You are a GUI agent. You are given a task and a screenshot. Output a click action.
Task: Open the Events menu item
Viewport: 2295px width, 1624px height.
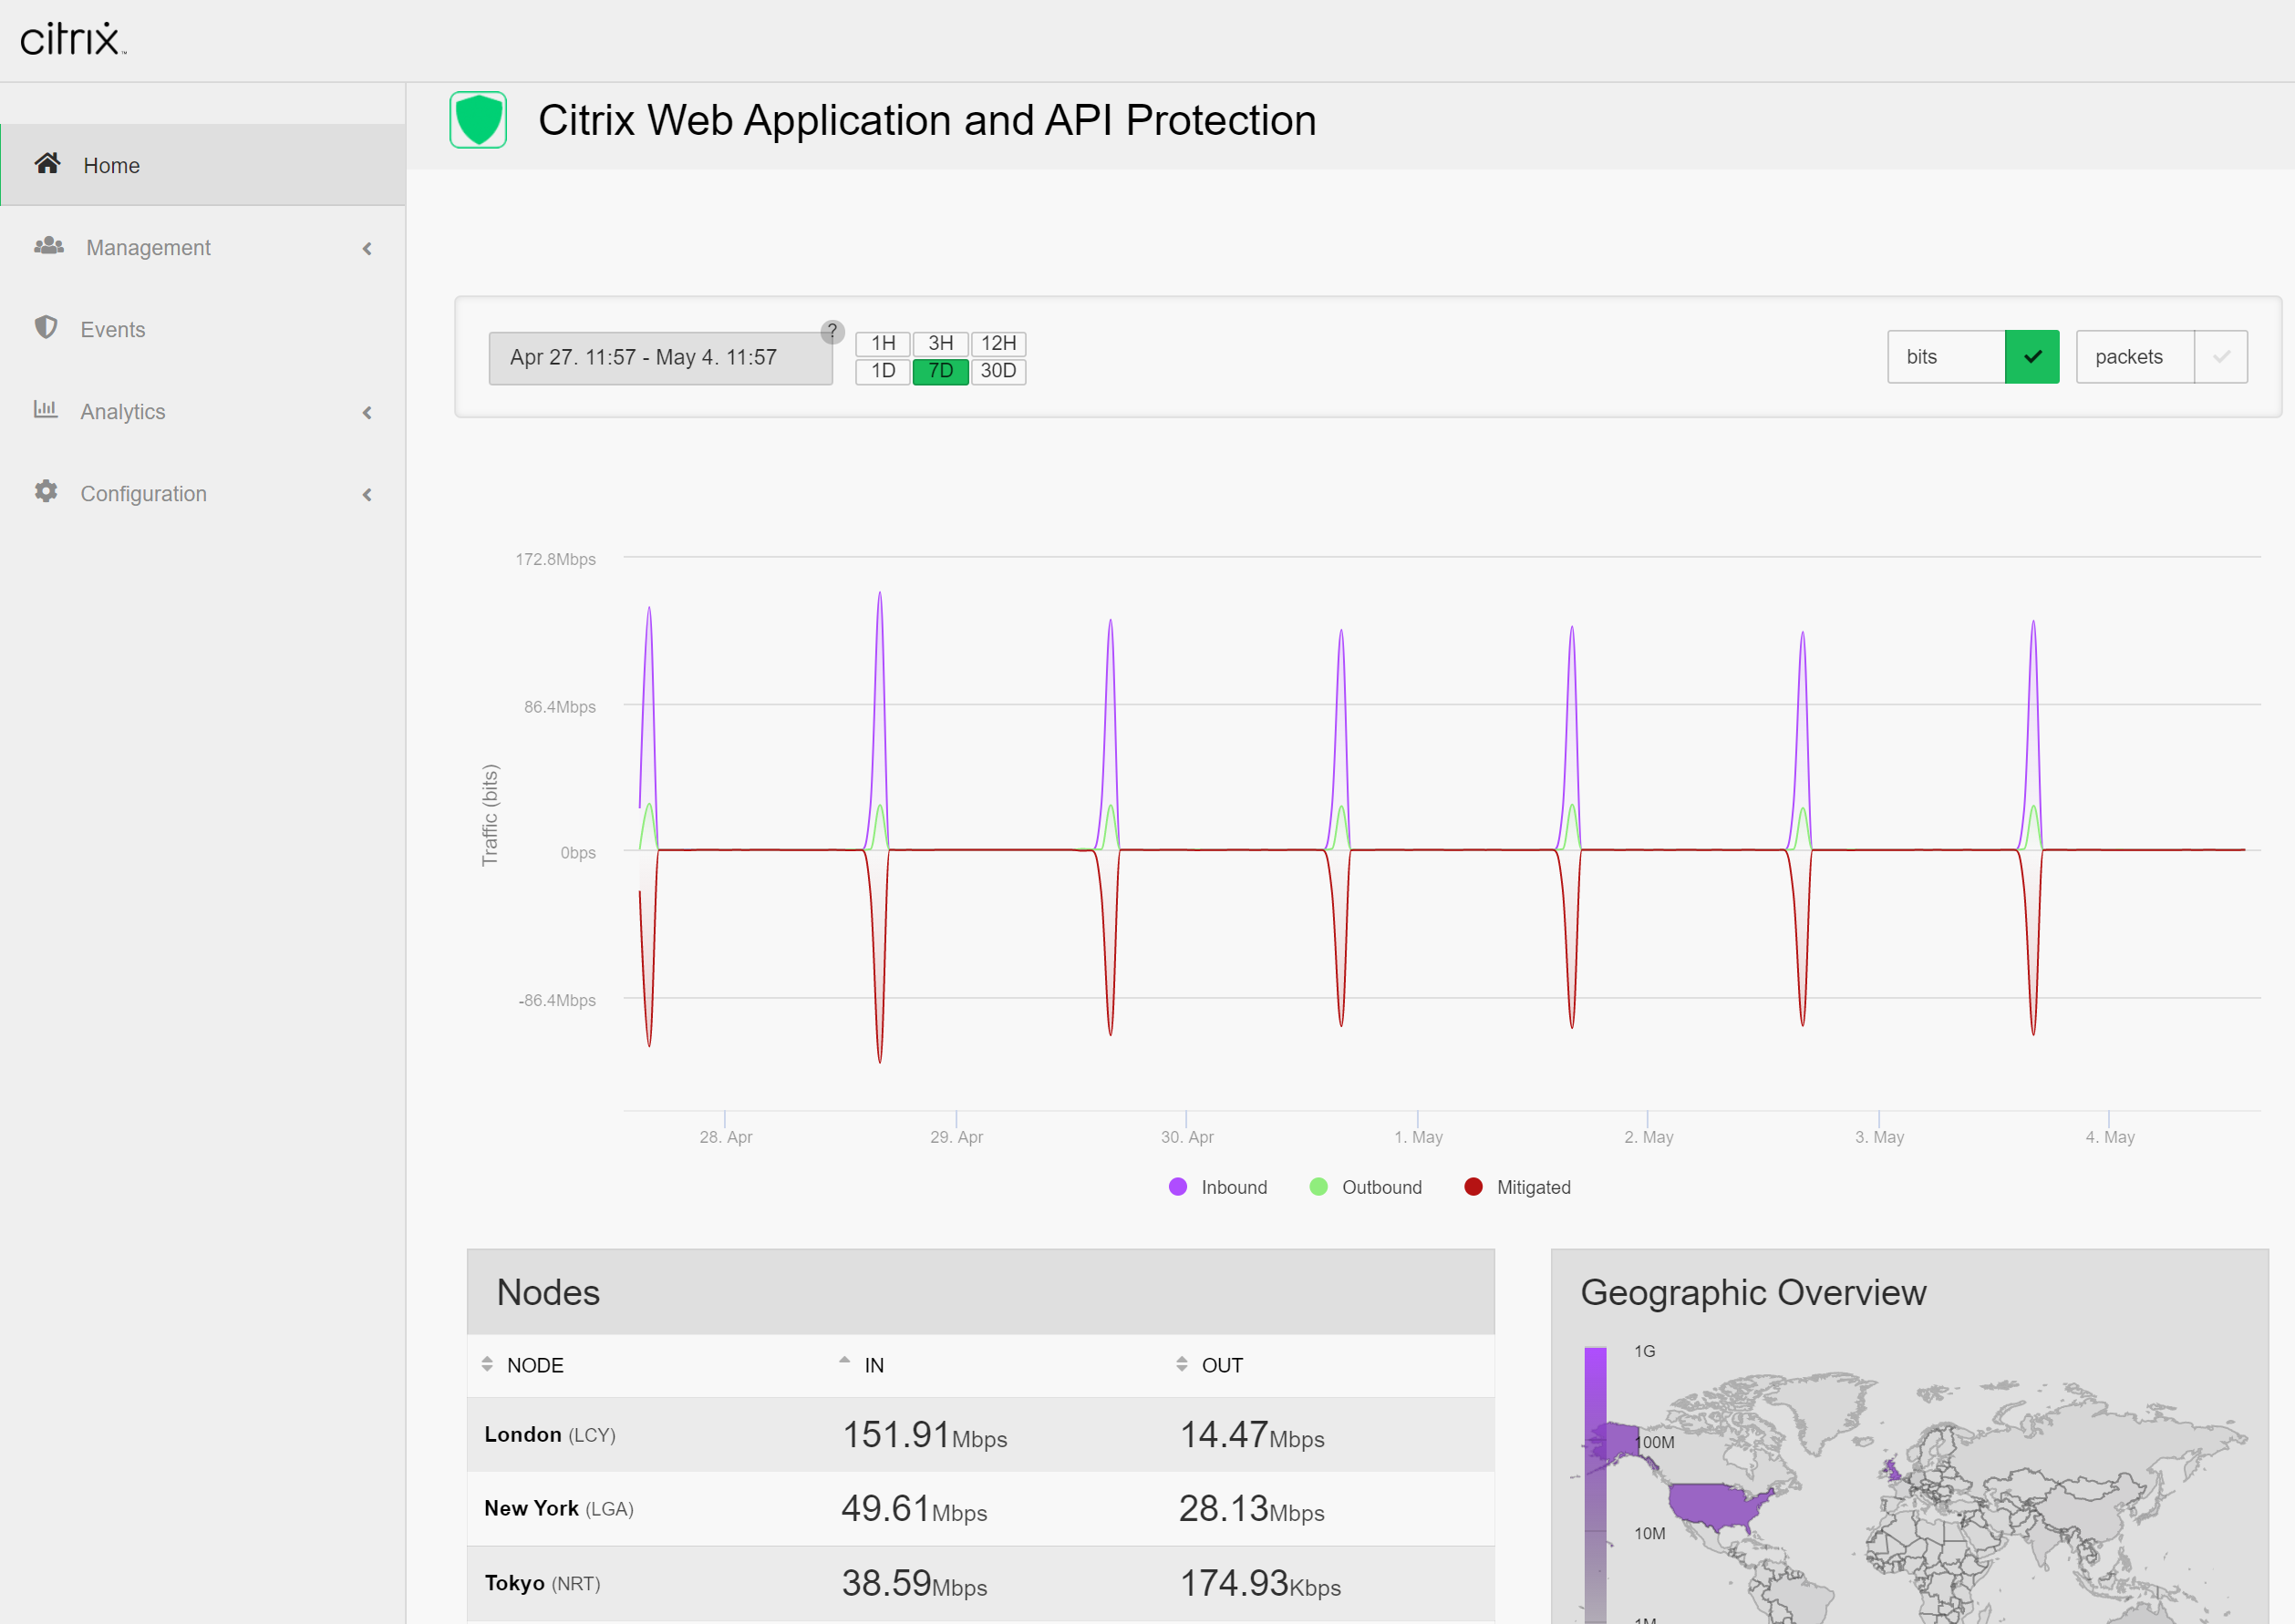(113, 329)
